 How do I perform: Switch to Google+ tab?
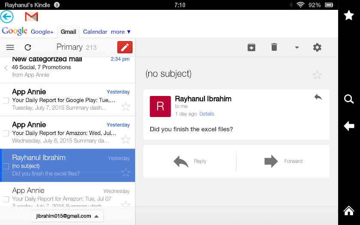[42, 32]
